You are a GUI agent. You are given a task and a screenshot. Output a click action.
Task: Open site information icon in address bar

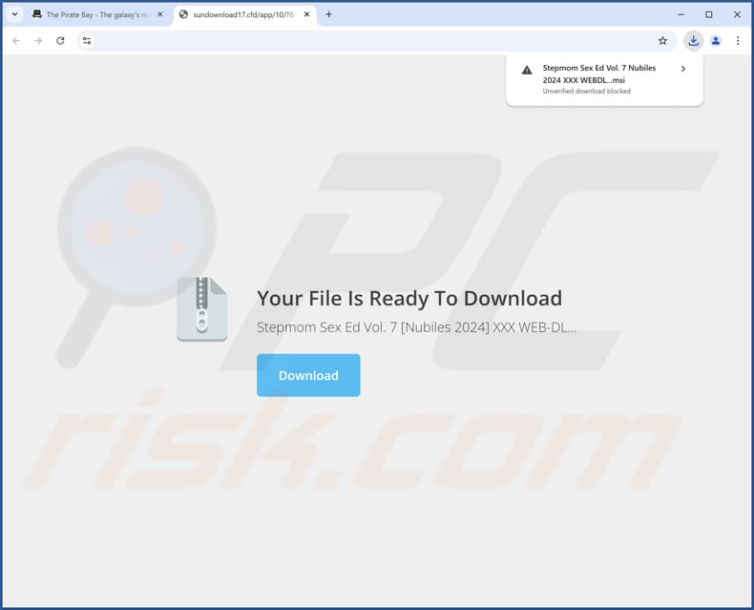coord(87,41)
